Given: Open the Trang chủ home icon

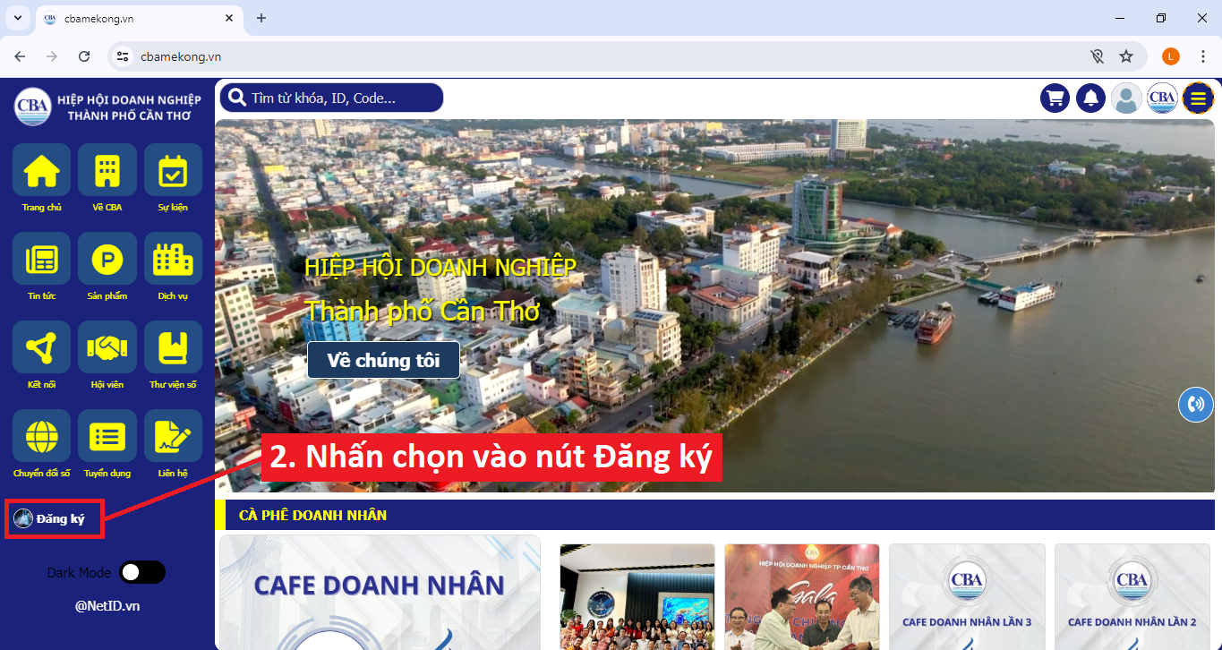Looking at the screenshot, I should pos(41,170).
